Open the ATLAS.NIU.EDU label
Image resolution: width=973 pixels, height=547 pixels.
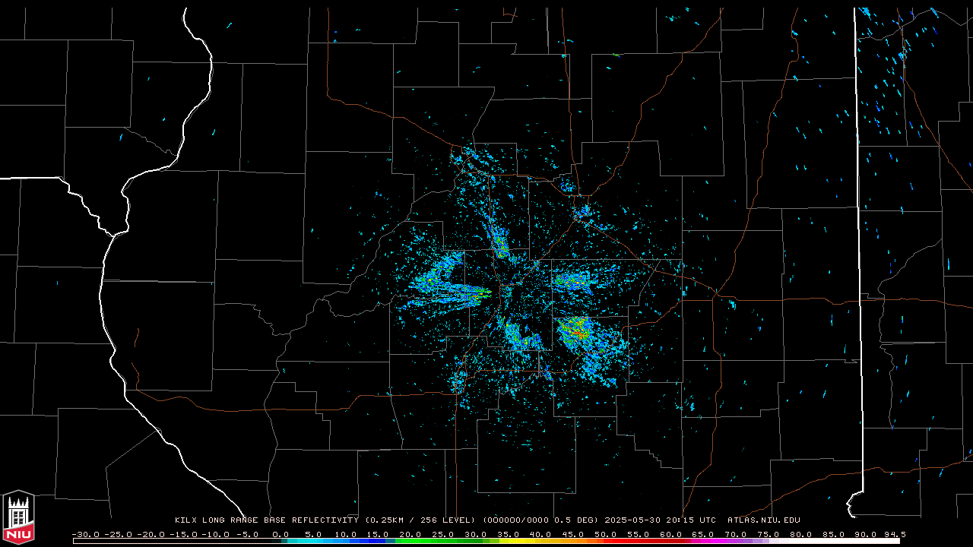pyautogui.click(x=764, y=520)
